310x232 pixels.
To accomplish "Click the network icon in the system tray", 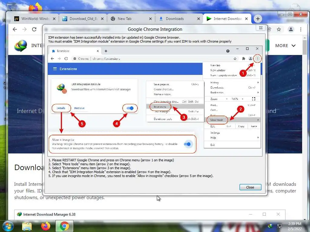I will tap(279, 226).
